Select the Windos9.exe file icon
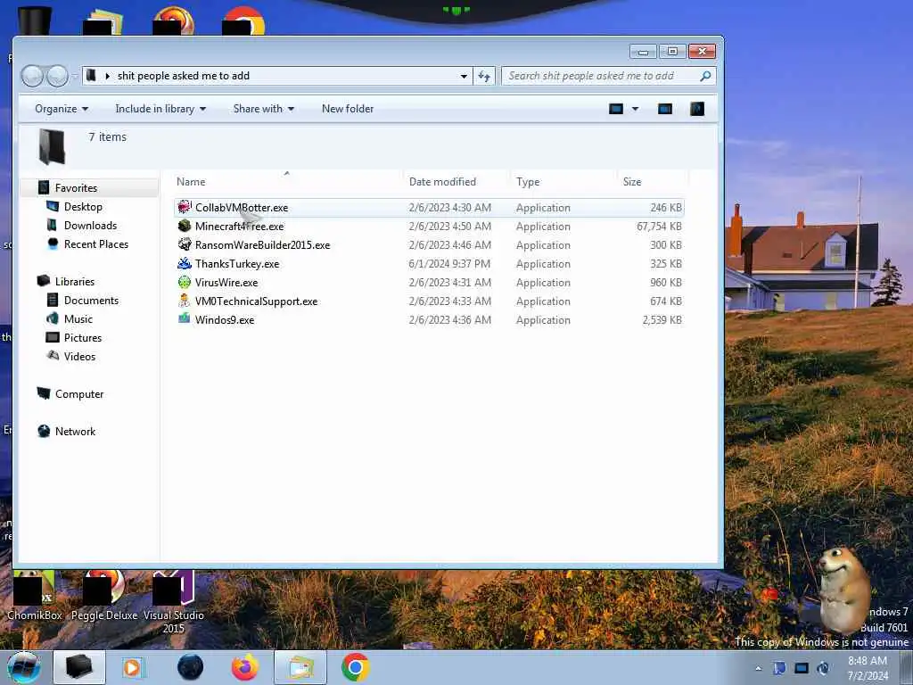 [184, 319]
